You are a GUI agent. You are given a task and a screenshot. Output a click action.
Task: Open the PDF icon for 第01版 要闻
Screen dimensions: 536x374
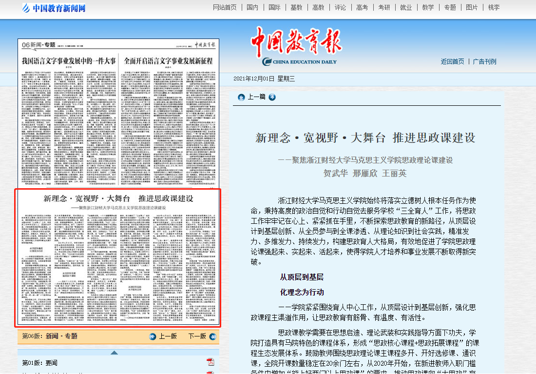point(211,362)
